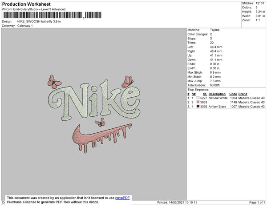The height and width of the screenshot is (206, 267).
Task: Select the Amber Black thread swatch
Action: point(198,106)
